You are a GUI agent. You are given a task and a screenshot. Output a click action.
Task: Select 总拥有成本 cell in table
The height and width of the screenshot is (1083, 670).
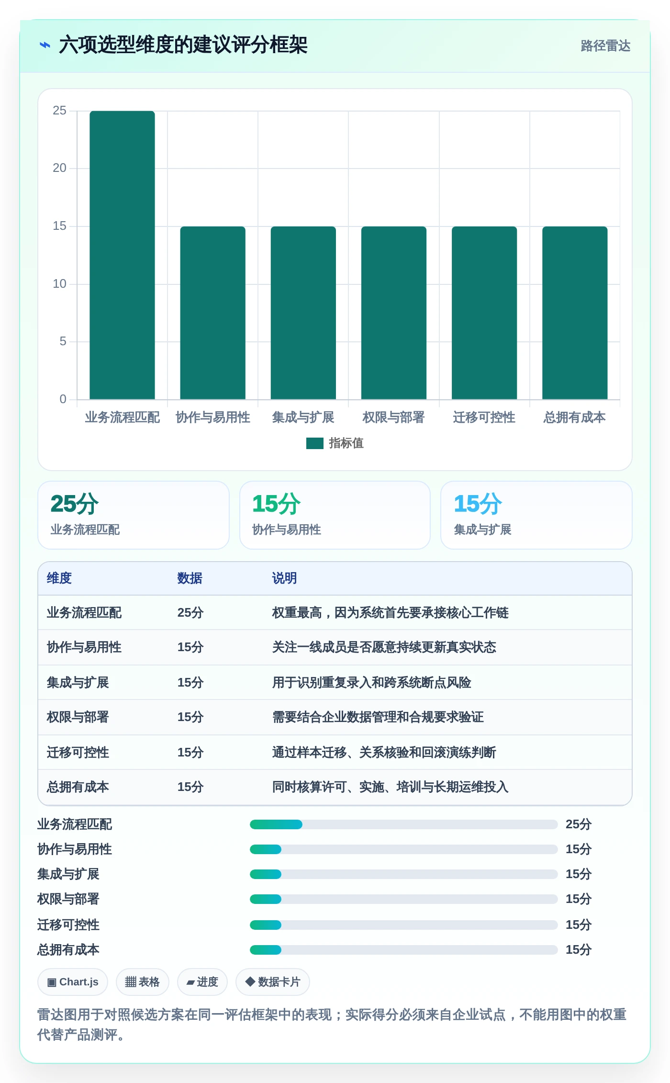tap(78, 787)
